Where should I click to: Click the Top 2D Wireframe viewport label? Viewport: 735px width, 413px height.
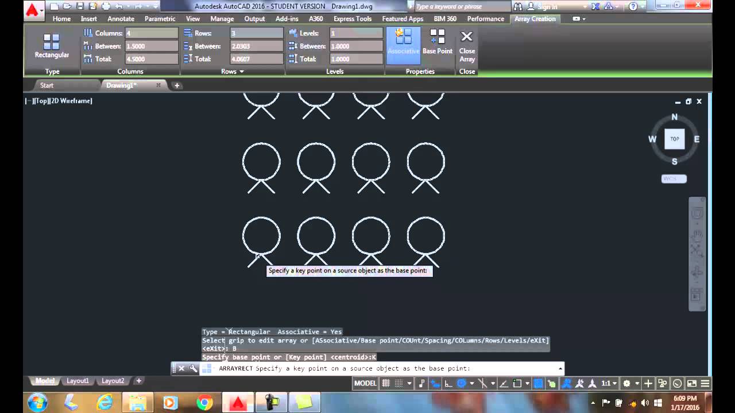59,101
